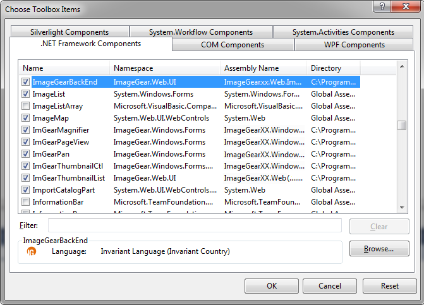Sort by the Namespace column header

(165, 68)
